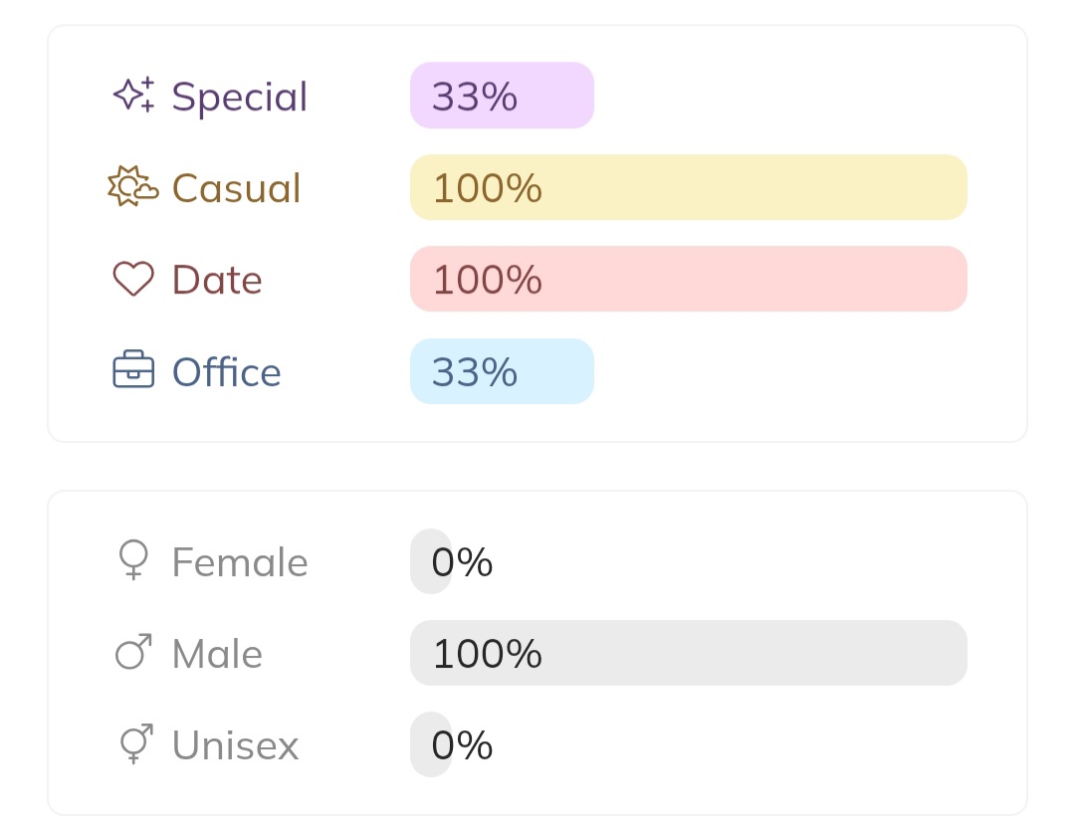Click the Special sparkle stars icon

(x=133, y=96)
